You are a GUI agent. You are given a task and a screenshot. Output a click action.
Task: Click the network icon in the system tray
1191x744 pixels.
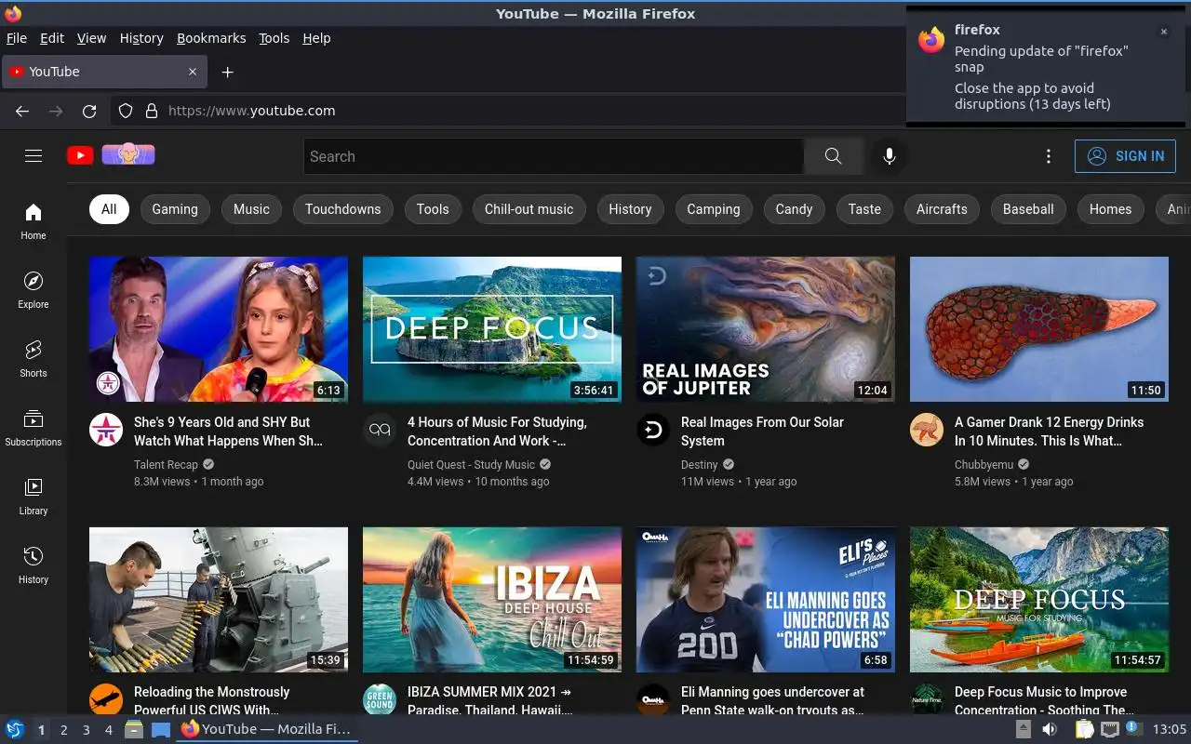1110,730
